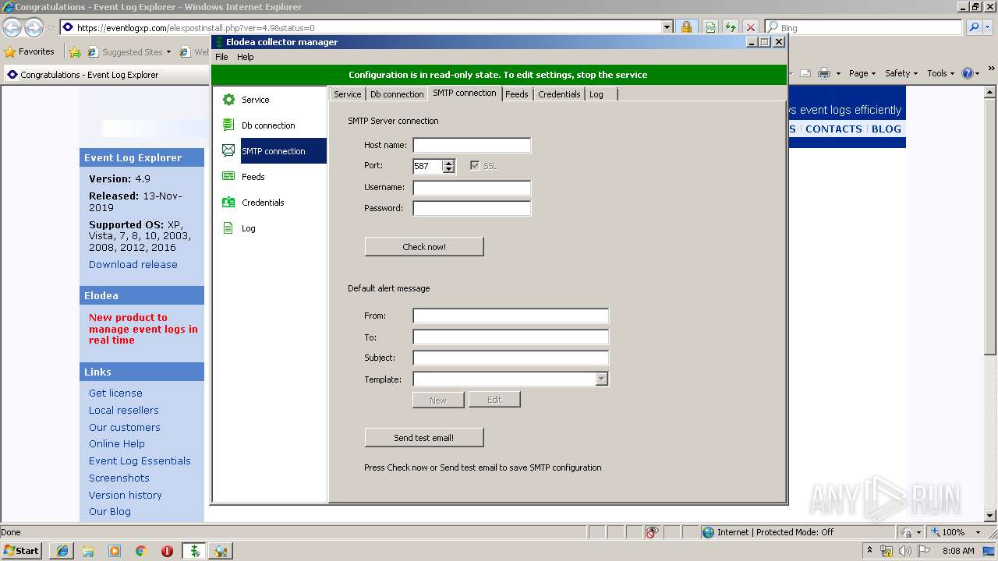Click the Host name input field

pos(472,145)
